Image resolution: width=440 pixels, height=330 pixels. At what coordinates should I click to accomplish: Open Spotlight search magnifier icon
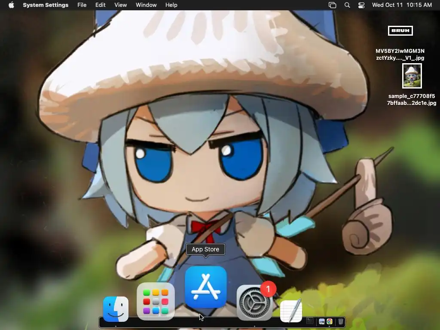coord(347,5)
